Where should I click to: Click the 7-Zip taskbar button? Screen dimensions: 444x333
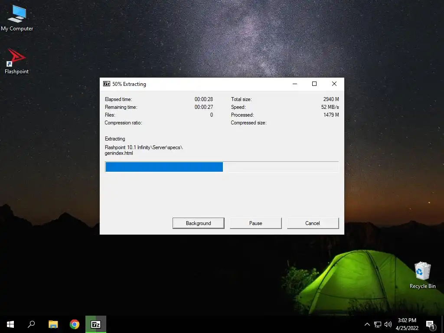(96, 324)
